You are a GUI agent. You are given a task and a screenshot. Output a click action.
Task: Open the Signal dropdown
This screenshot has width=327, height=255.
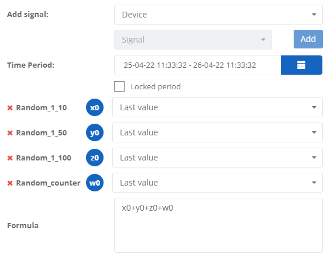[193, 40]
